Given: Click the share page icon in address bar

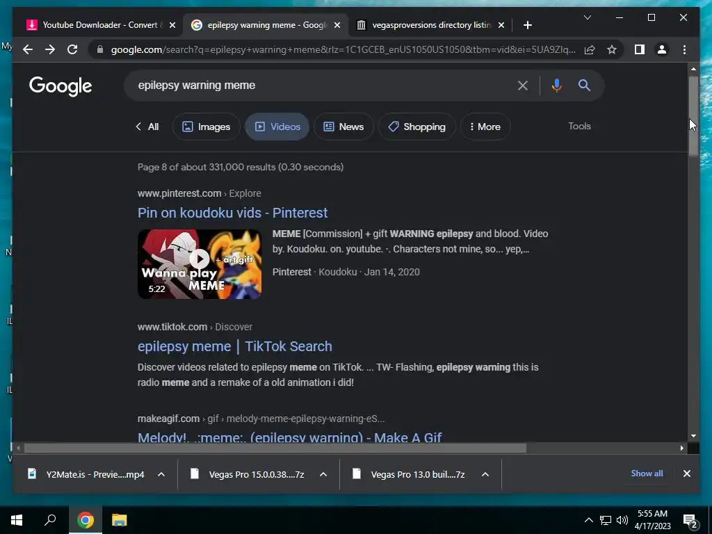Looking at the screenshot, I should point(590,49).
